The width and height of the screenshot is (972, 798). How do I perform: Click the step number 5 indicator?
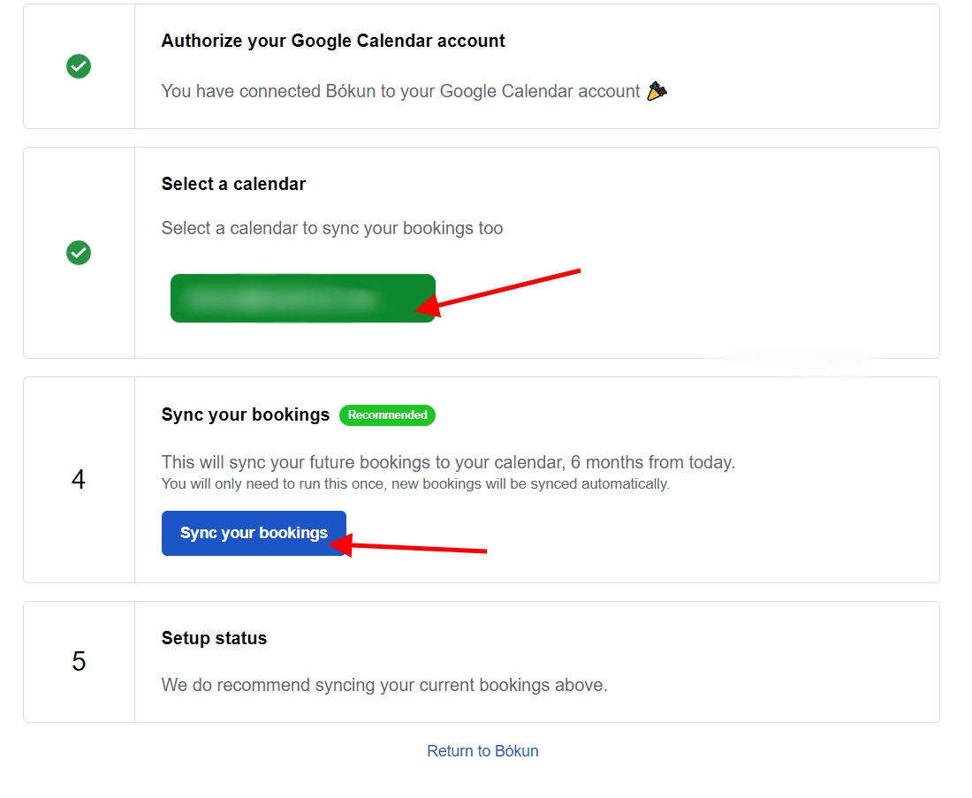[79, 662]
